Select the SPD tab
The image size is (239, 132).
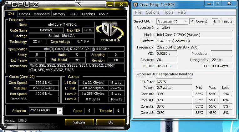pos(74,14)
